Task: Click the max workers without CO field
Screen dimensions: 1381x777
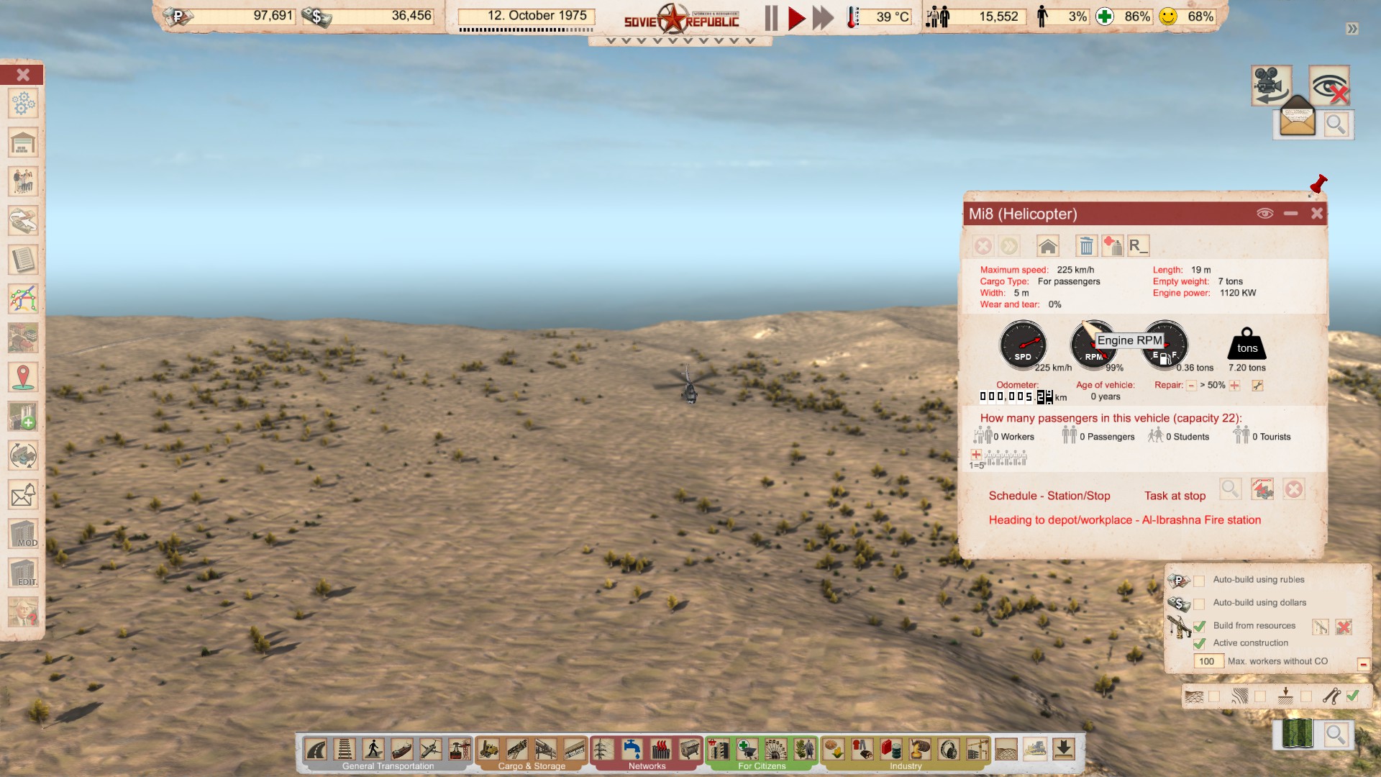Action: [1208, 662]
